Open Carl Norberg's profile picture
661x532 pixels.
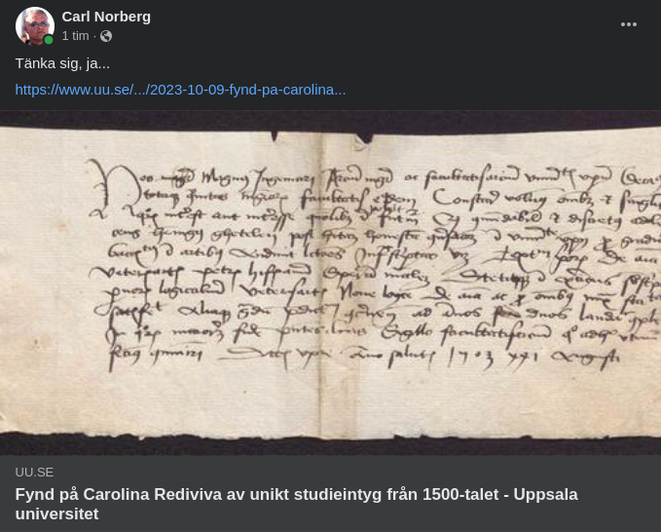[35, 25]
